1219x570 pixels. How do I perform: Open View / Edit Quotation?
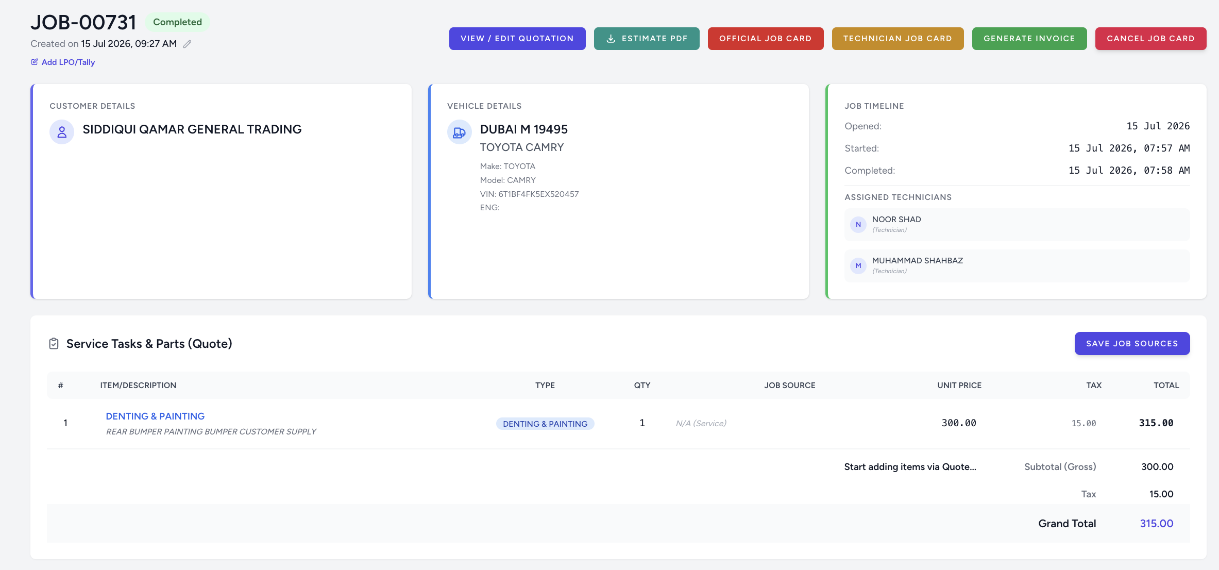coord(517,39)
